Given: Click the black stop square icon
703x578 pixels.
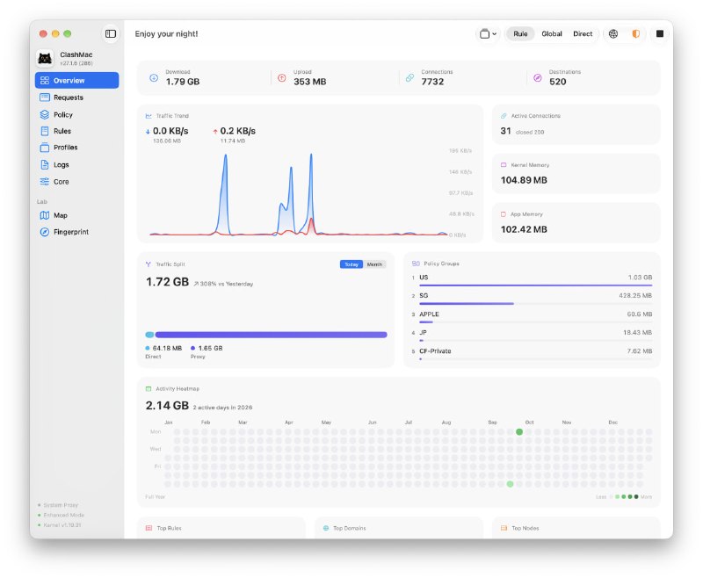Looking at the screenshot, I should tap(660, 33).
